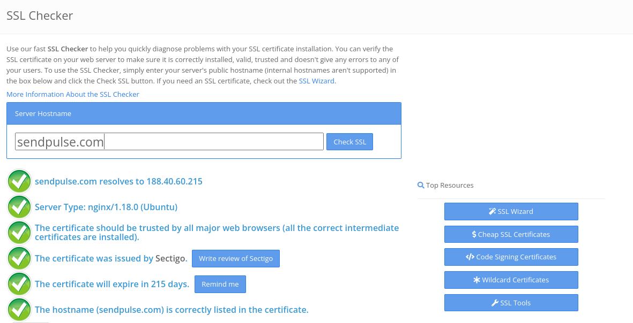Click the checkmark beside expire in 215 days

point(19,284)
